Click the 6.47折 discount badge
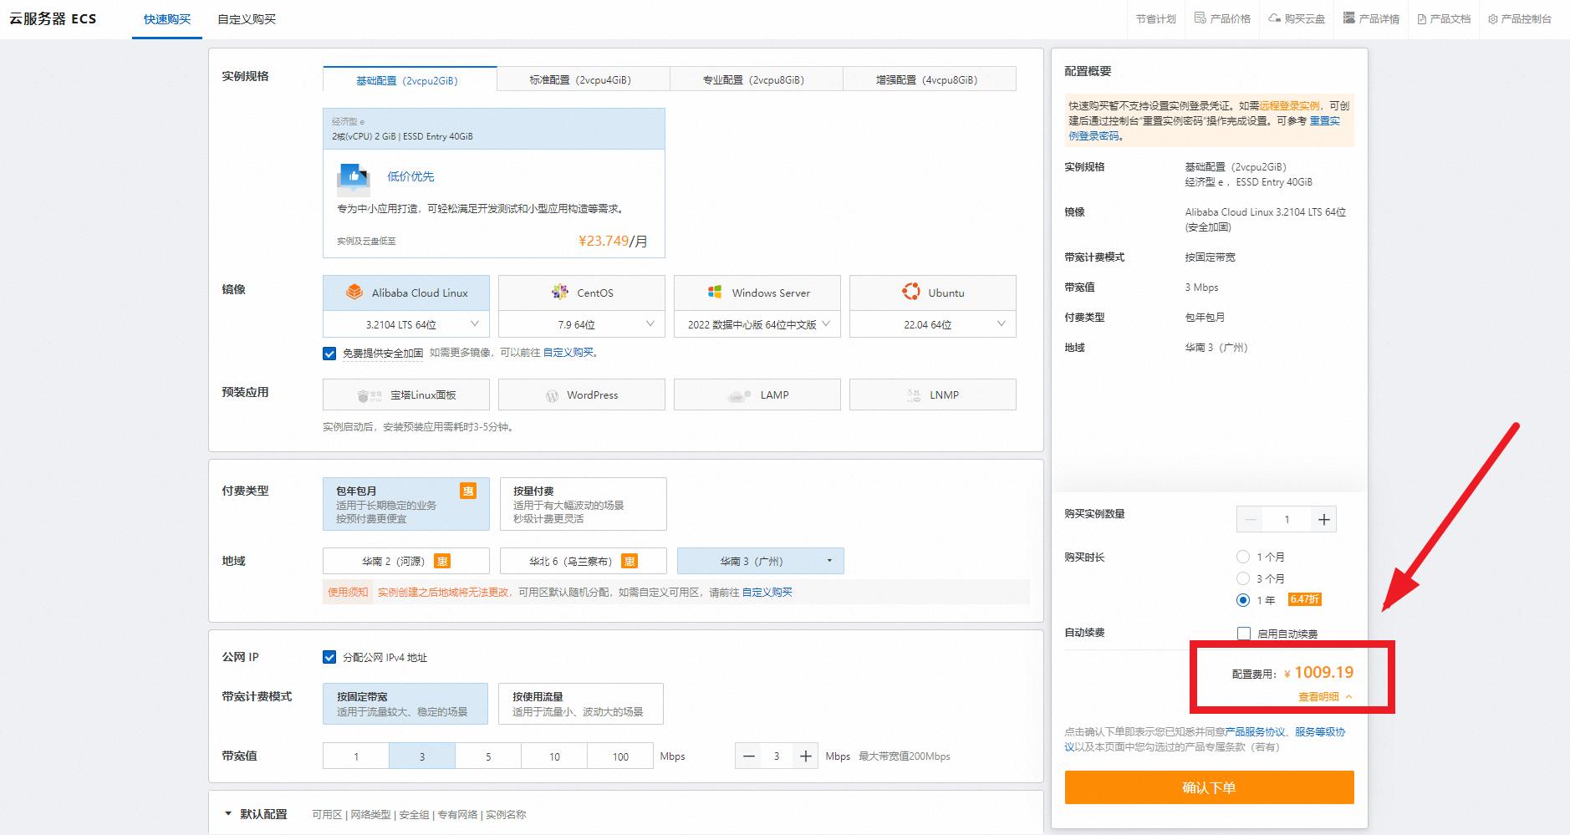 click(x=1304, y=599)
